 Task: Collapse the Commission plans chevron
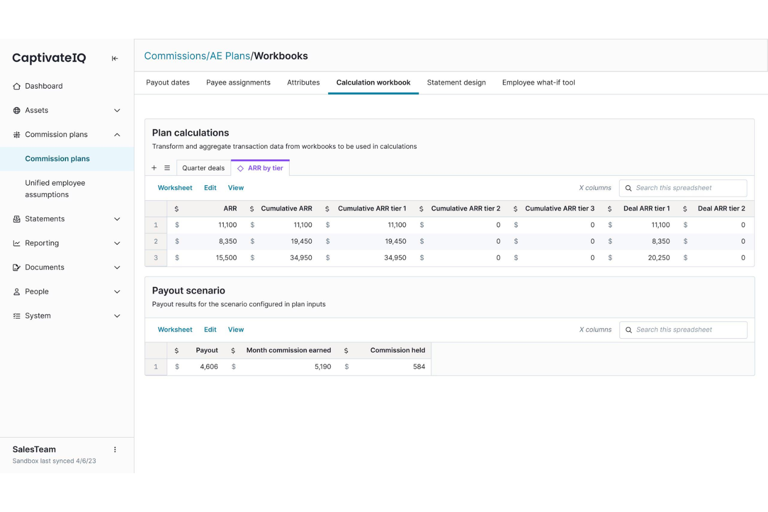(117, 135)
